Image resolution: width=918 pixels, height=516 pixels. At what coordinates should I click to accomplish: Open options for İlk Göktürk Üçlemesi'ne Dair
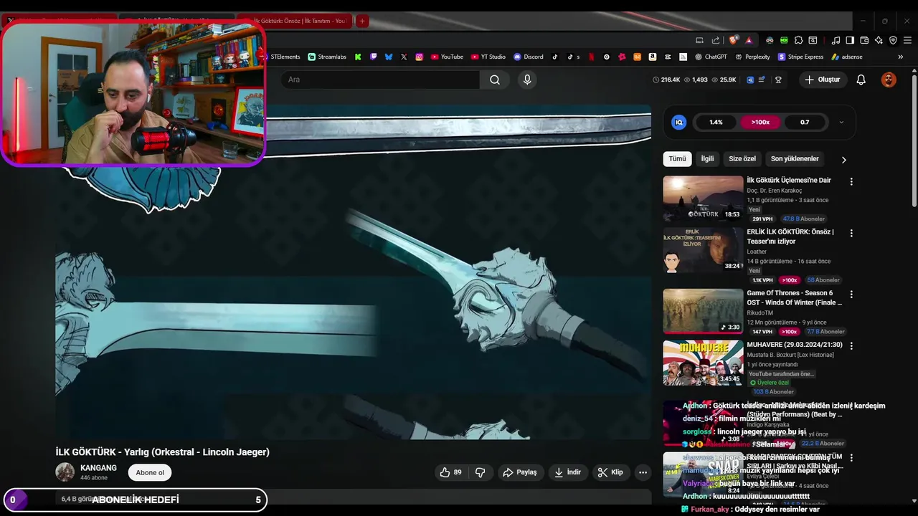(851, 182)
